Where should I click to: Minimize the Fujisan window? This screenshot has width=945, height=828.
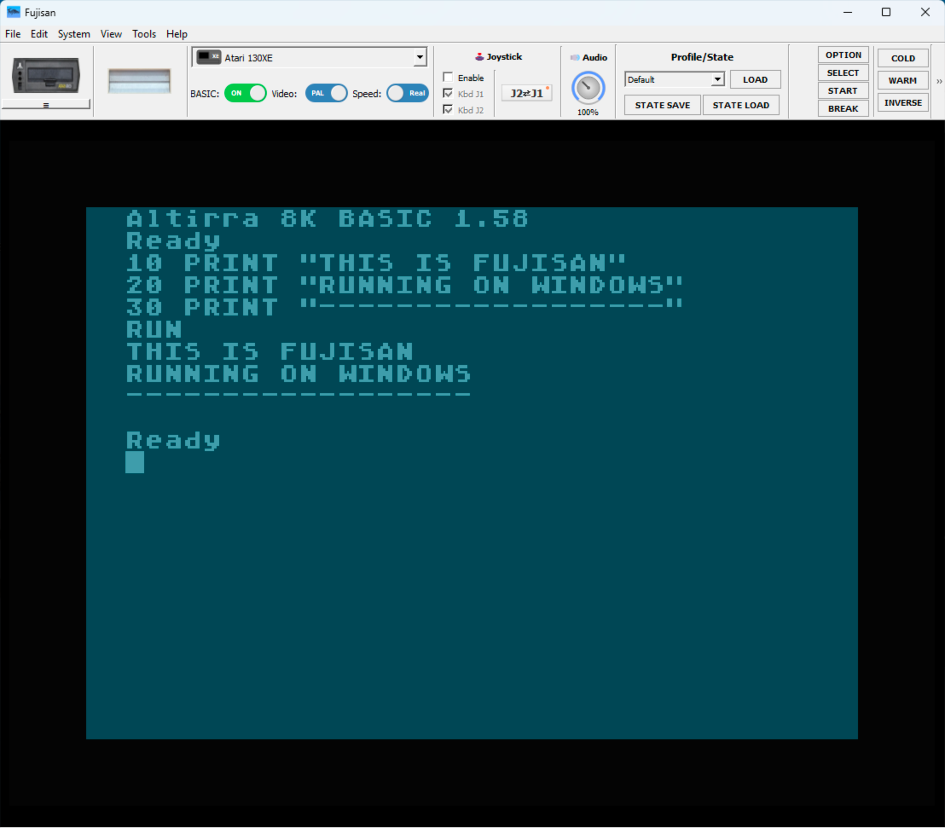tap(847, 12)
